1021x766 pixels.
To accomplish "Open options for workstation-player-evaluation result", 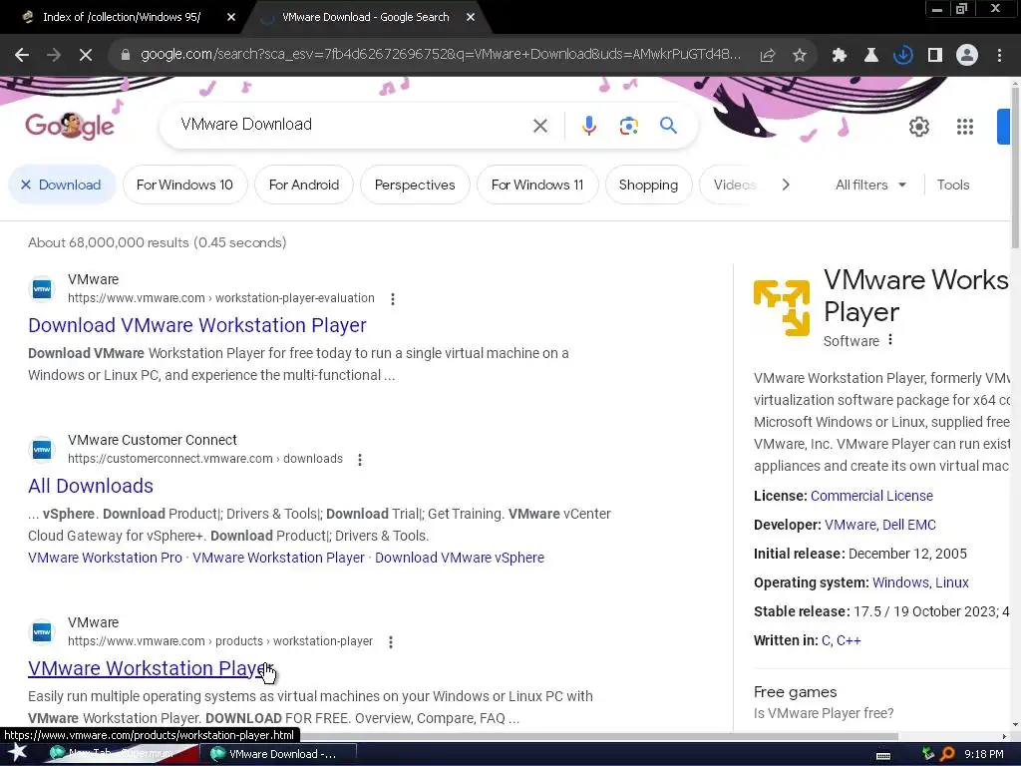I will pos(392,299).
